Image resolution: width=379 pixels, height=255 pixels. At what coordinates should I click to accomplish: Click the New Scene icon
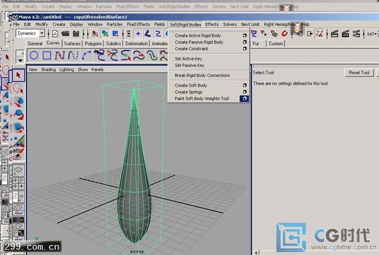tap(55, 33)
